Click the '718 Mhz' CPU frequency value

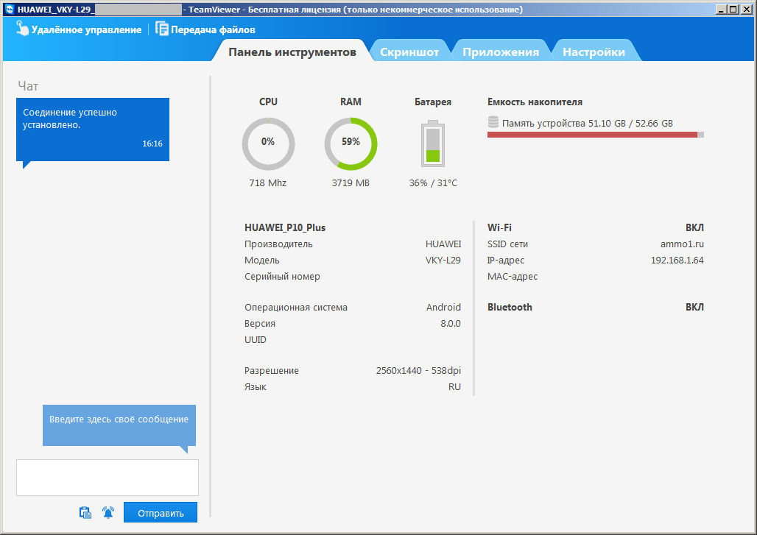(268, 183)
